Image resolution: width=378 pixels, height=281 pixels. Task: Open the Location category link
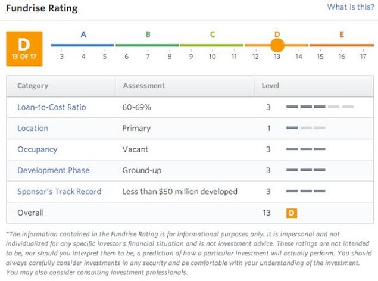(33, 128)
